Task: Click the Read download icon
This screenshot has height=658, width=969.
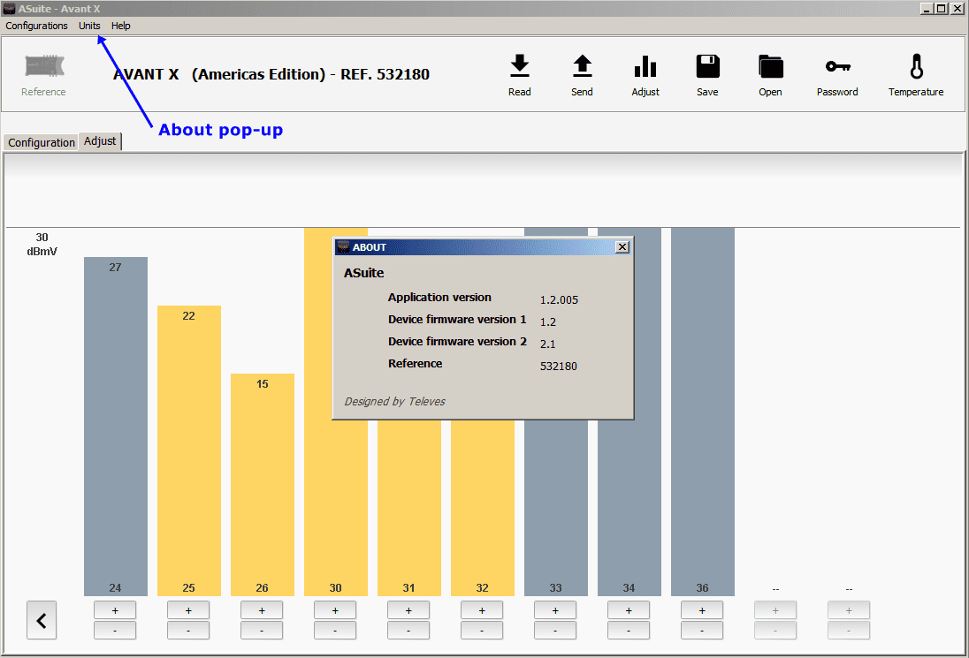Action: point(520,67)
